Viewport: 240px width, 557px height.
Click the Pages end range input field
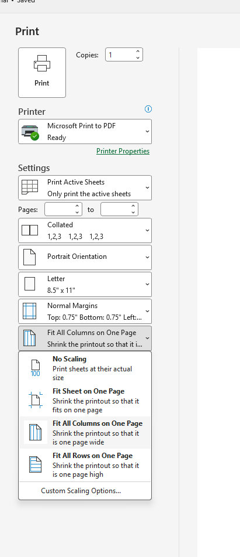[x=115, y=209]
